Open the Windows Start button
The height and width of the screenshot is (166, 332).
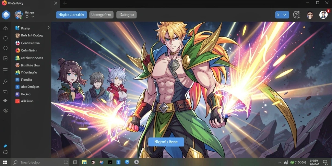click(x=5, y=162)
